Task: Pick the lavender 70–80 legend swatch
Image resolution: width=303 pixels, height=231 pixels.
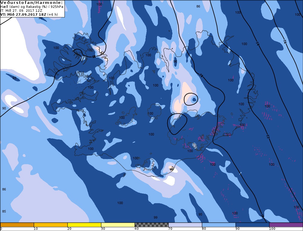Action: [185, 225]
